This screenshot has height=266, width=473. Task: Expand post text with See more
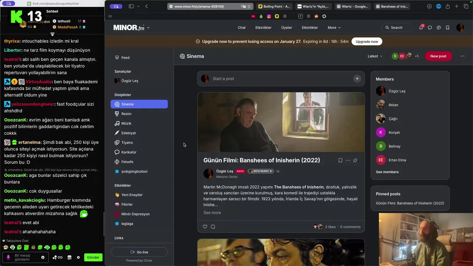(x=212, y=213)
